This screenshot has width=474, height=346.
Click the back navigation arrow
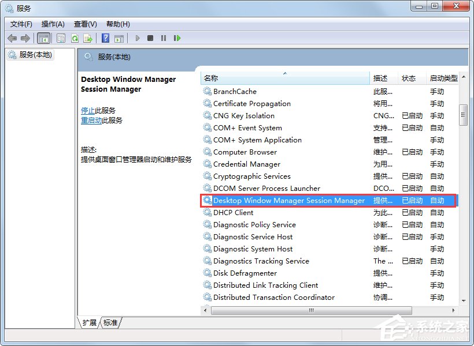tap(12, 38)
